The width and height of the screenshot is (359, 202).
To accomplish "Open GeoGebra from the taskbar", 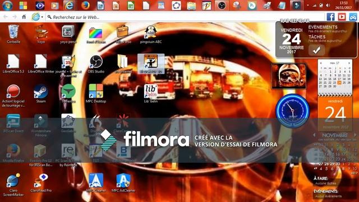I will click(x=176, y=6).
